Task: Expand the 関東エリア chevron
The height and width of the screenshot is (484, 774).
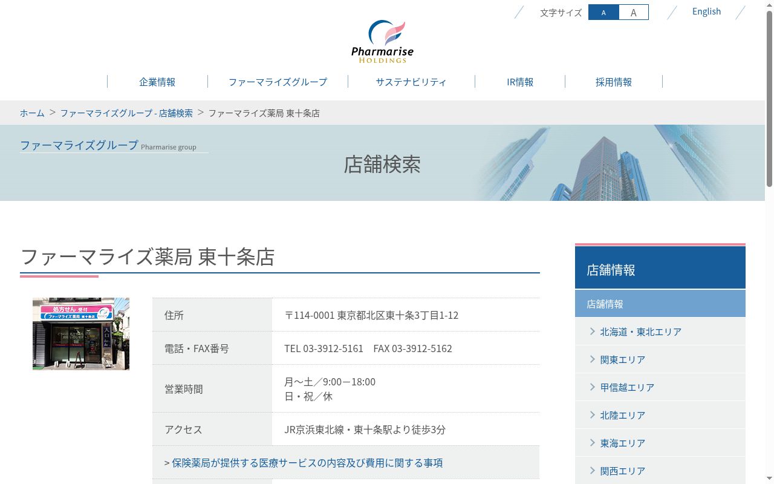Action: click(593, 359)
